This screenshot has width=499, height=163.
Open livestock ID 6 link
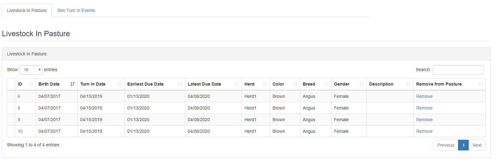tap(19, 96)
